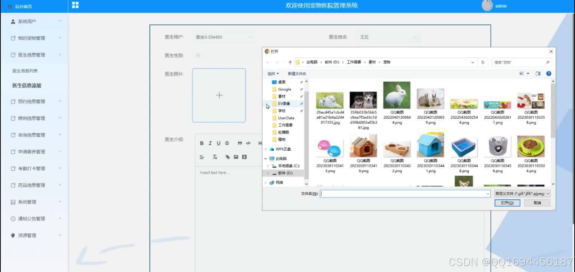
Task: Open text alignment options in the editor
Action: 202,157
